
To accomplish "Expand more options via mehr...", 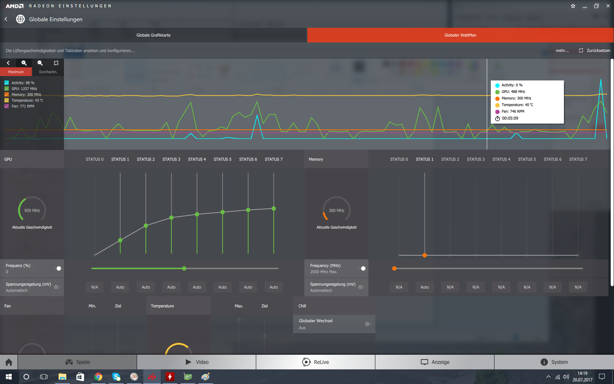I will [562, 50].
